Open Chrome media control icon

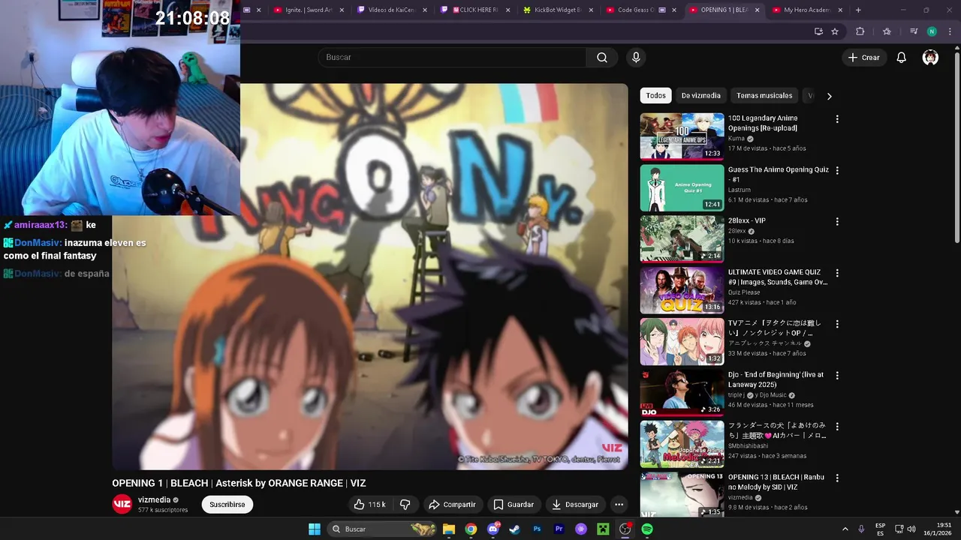pyautogui.click(x=914, y=31)
